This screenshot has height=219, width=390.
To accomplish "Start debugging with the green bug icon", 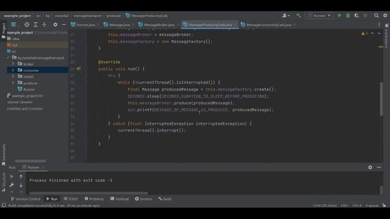I will 348,15.
